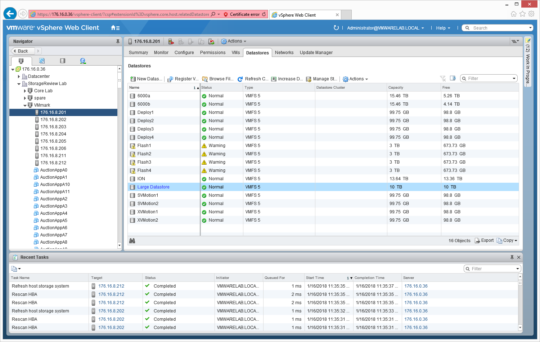Select host 176.16.8.202 in the Navigator tree
The image size is (540, 342).
pos(53,120)
